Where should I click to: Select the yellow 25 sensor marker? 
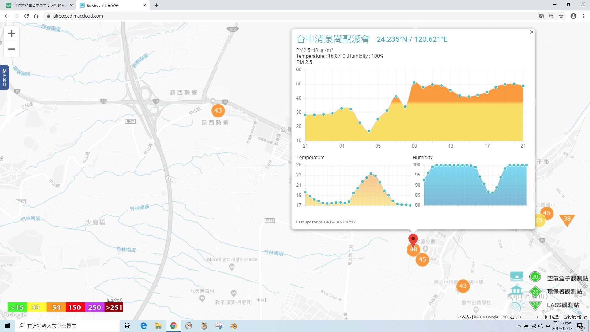click(540, 220)
